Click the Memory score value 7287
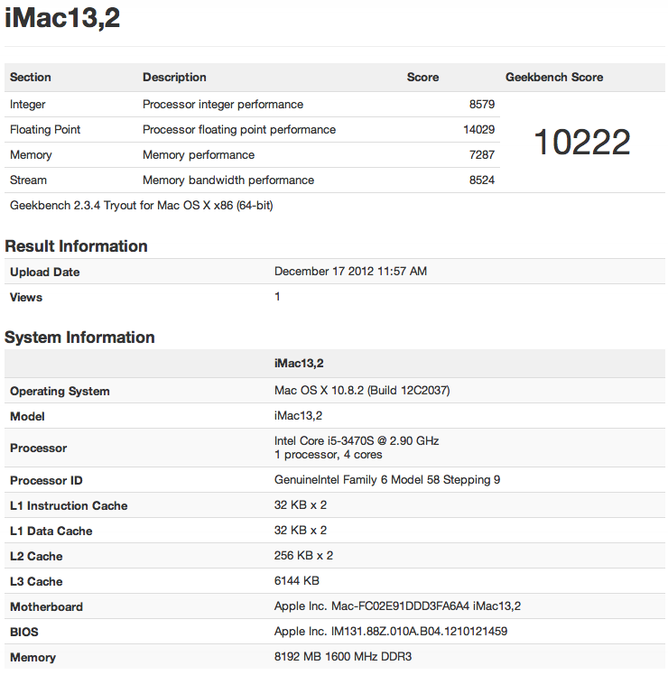Viewport: 668px width, 675px height. tap(482, 155)
